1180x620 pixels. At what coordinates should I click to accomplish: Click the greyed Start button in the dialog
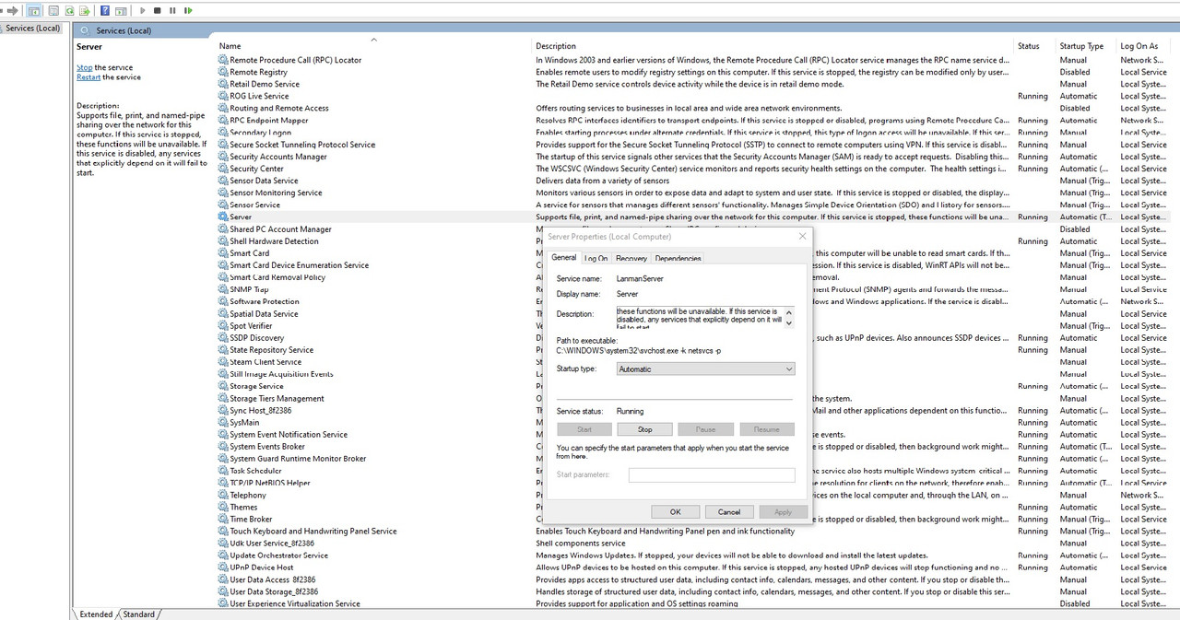tap(584, 429)
